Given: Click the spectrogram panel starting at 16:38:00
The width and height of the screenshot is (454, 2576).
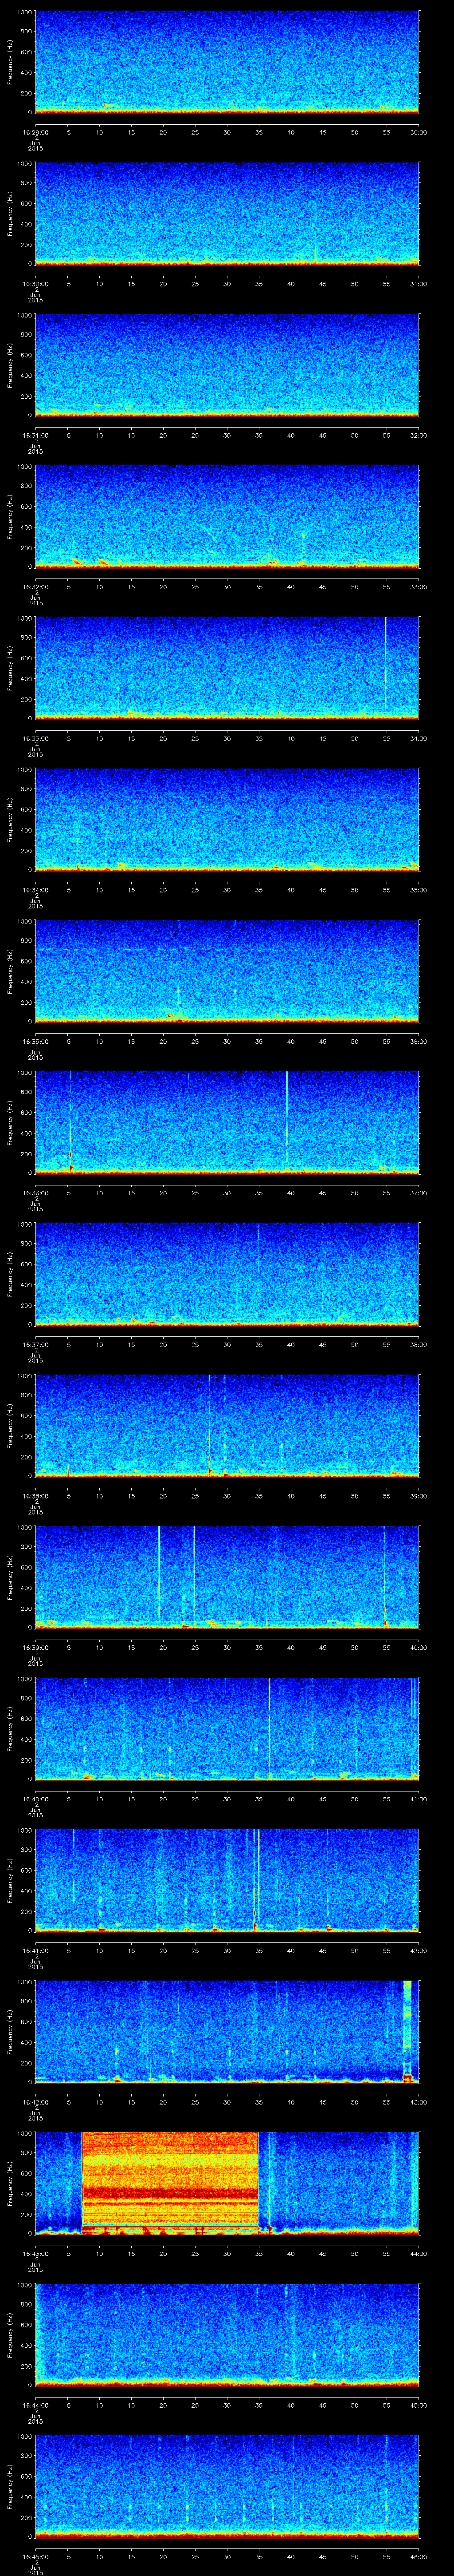Looking at the screenshot, I should click(x=227, y=1426).
